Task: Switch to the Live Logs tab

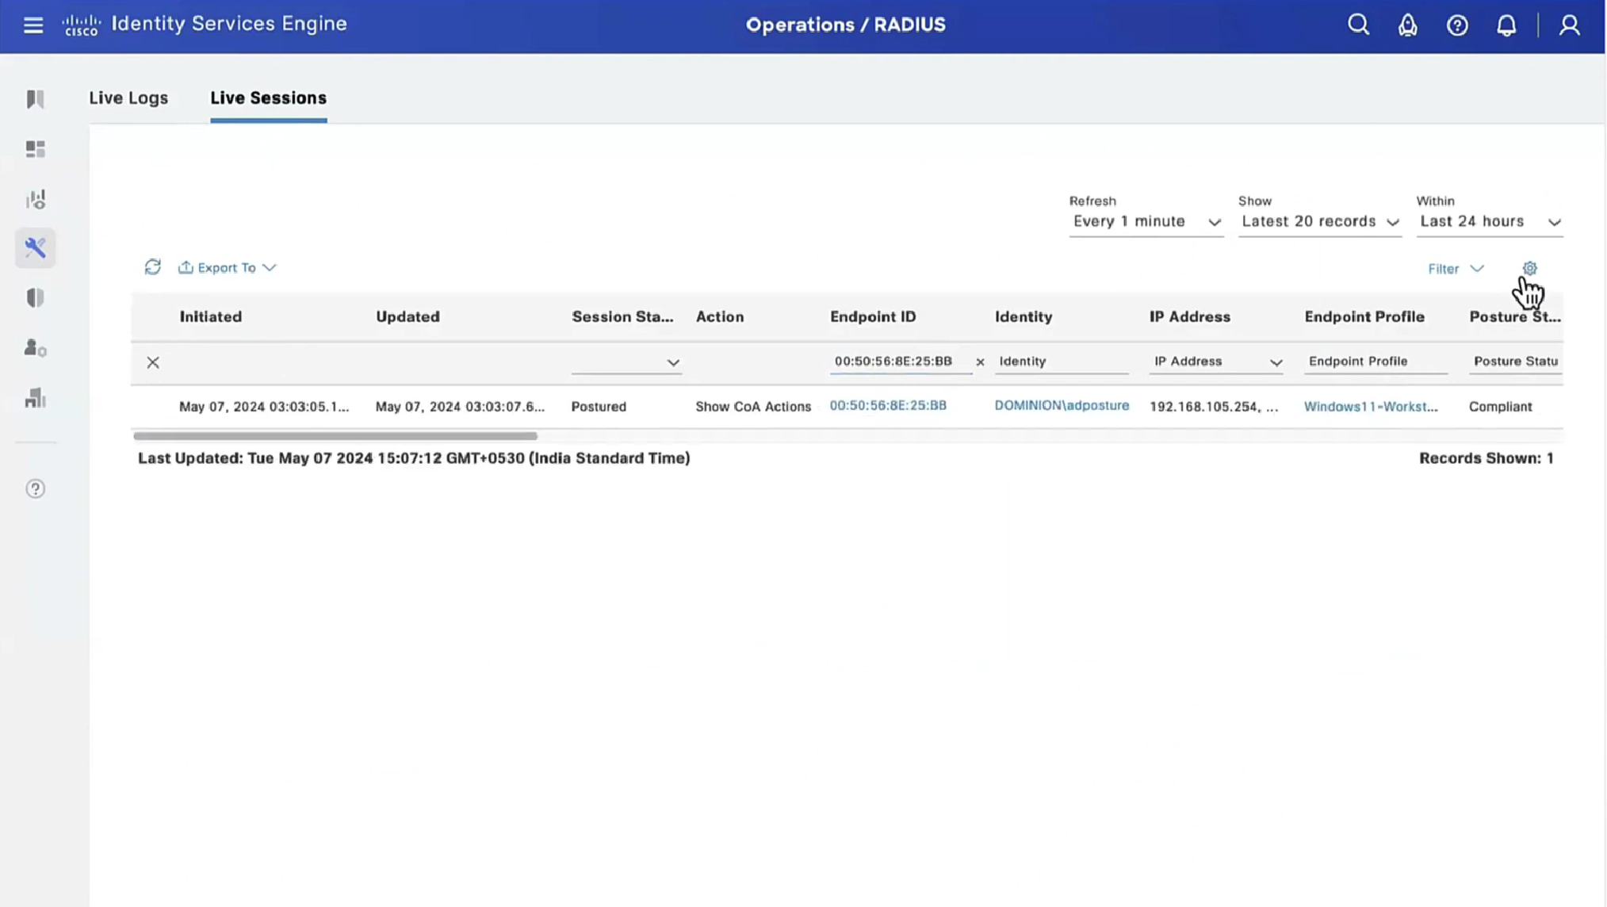Action: pos(128,98)
